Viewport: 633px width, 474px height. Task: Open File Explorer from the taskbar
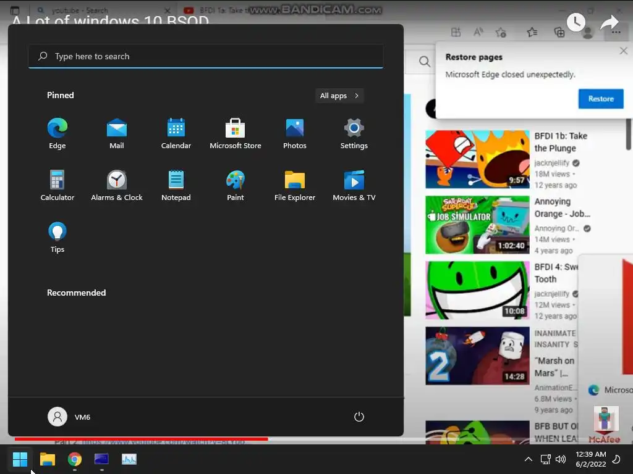[x=47, y=459]
